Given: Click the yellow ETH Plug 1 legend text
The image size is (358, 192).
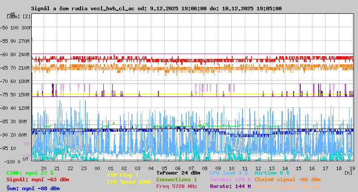Looking at the screenshot, I should pyautogui.click(x=123, y=175).
